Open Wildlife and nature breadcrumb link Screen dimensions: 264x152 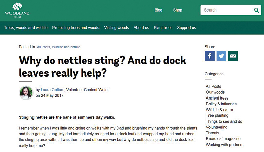[x=66, y=47]
